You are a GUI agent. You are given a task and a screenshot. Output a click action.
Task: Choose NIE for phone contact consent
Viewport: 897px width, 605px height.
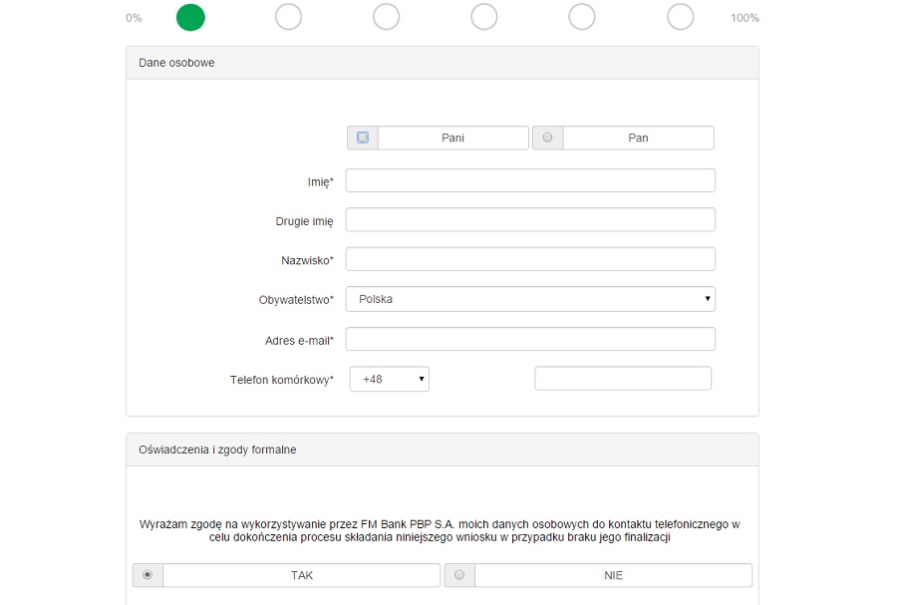(x=459, y=575)
